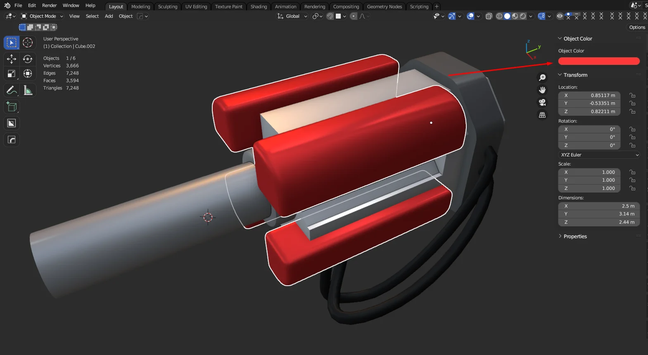The width and height of the screenshot is (648, 355).
Task: Set selection mode to extend
Action: click(30, 27)
